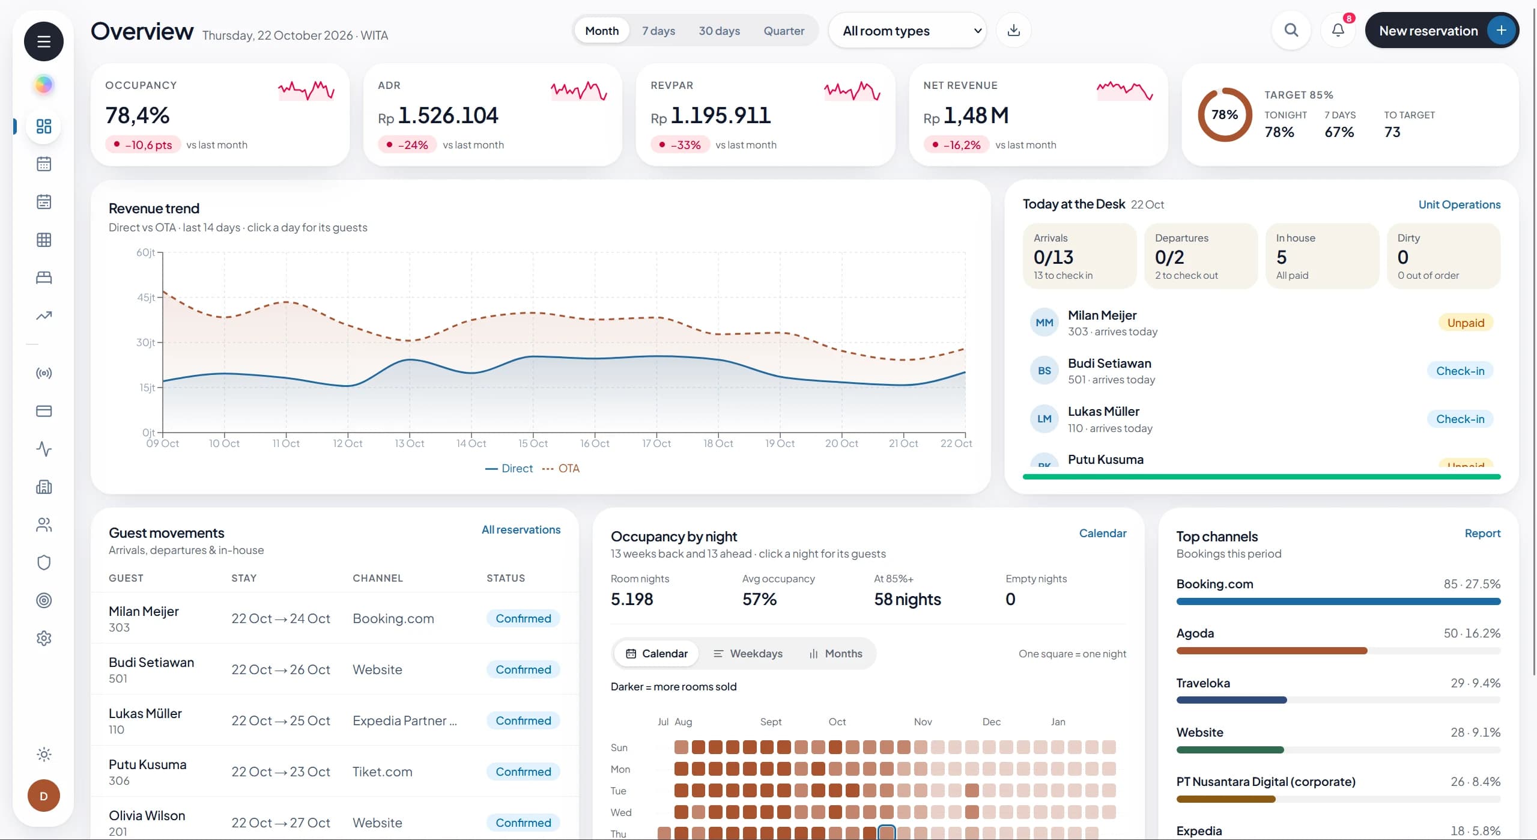This screenshot has height=840, width=1537.
Task: Open the activity pulse sidebar icon
Action: (x=43, y=449)
